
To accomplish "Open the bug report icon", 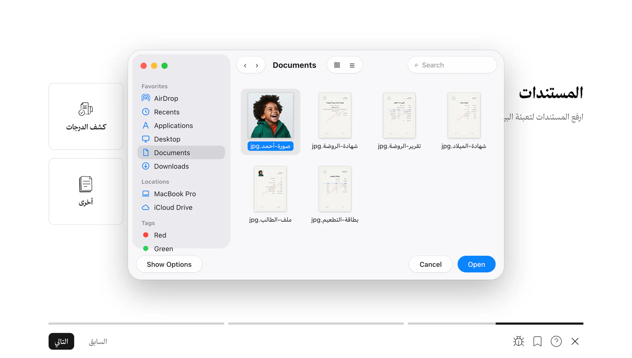I will click(x=519, y=341).
